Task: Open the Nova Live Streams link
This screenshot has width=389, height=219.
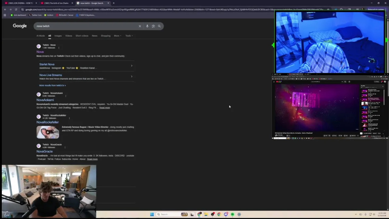Action: pos(50,75)
